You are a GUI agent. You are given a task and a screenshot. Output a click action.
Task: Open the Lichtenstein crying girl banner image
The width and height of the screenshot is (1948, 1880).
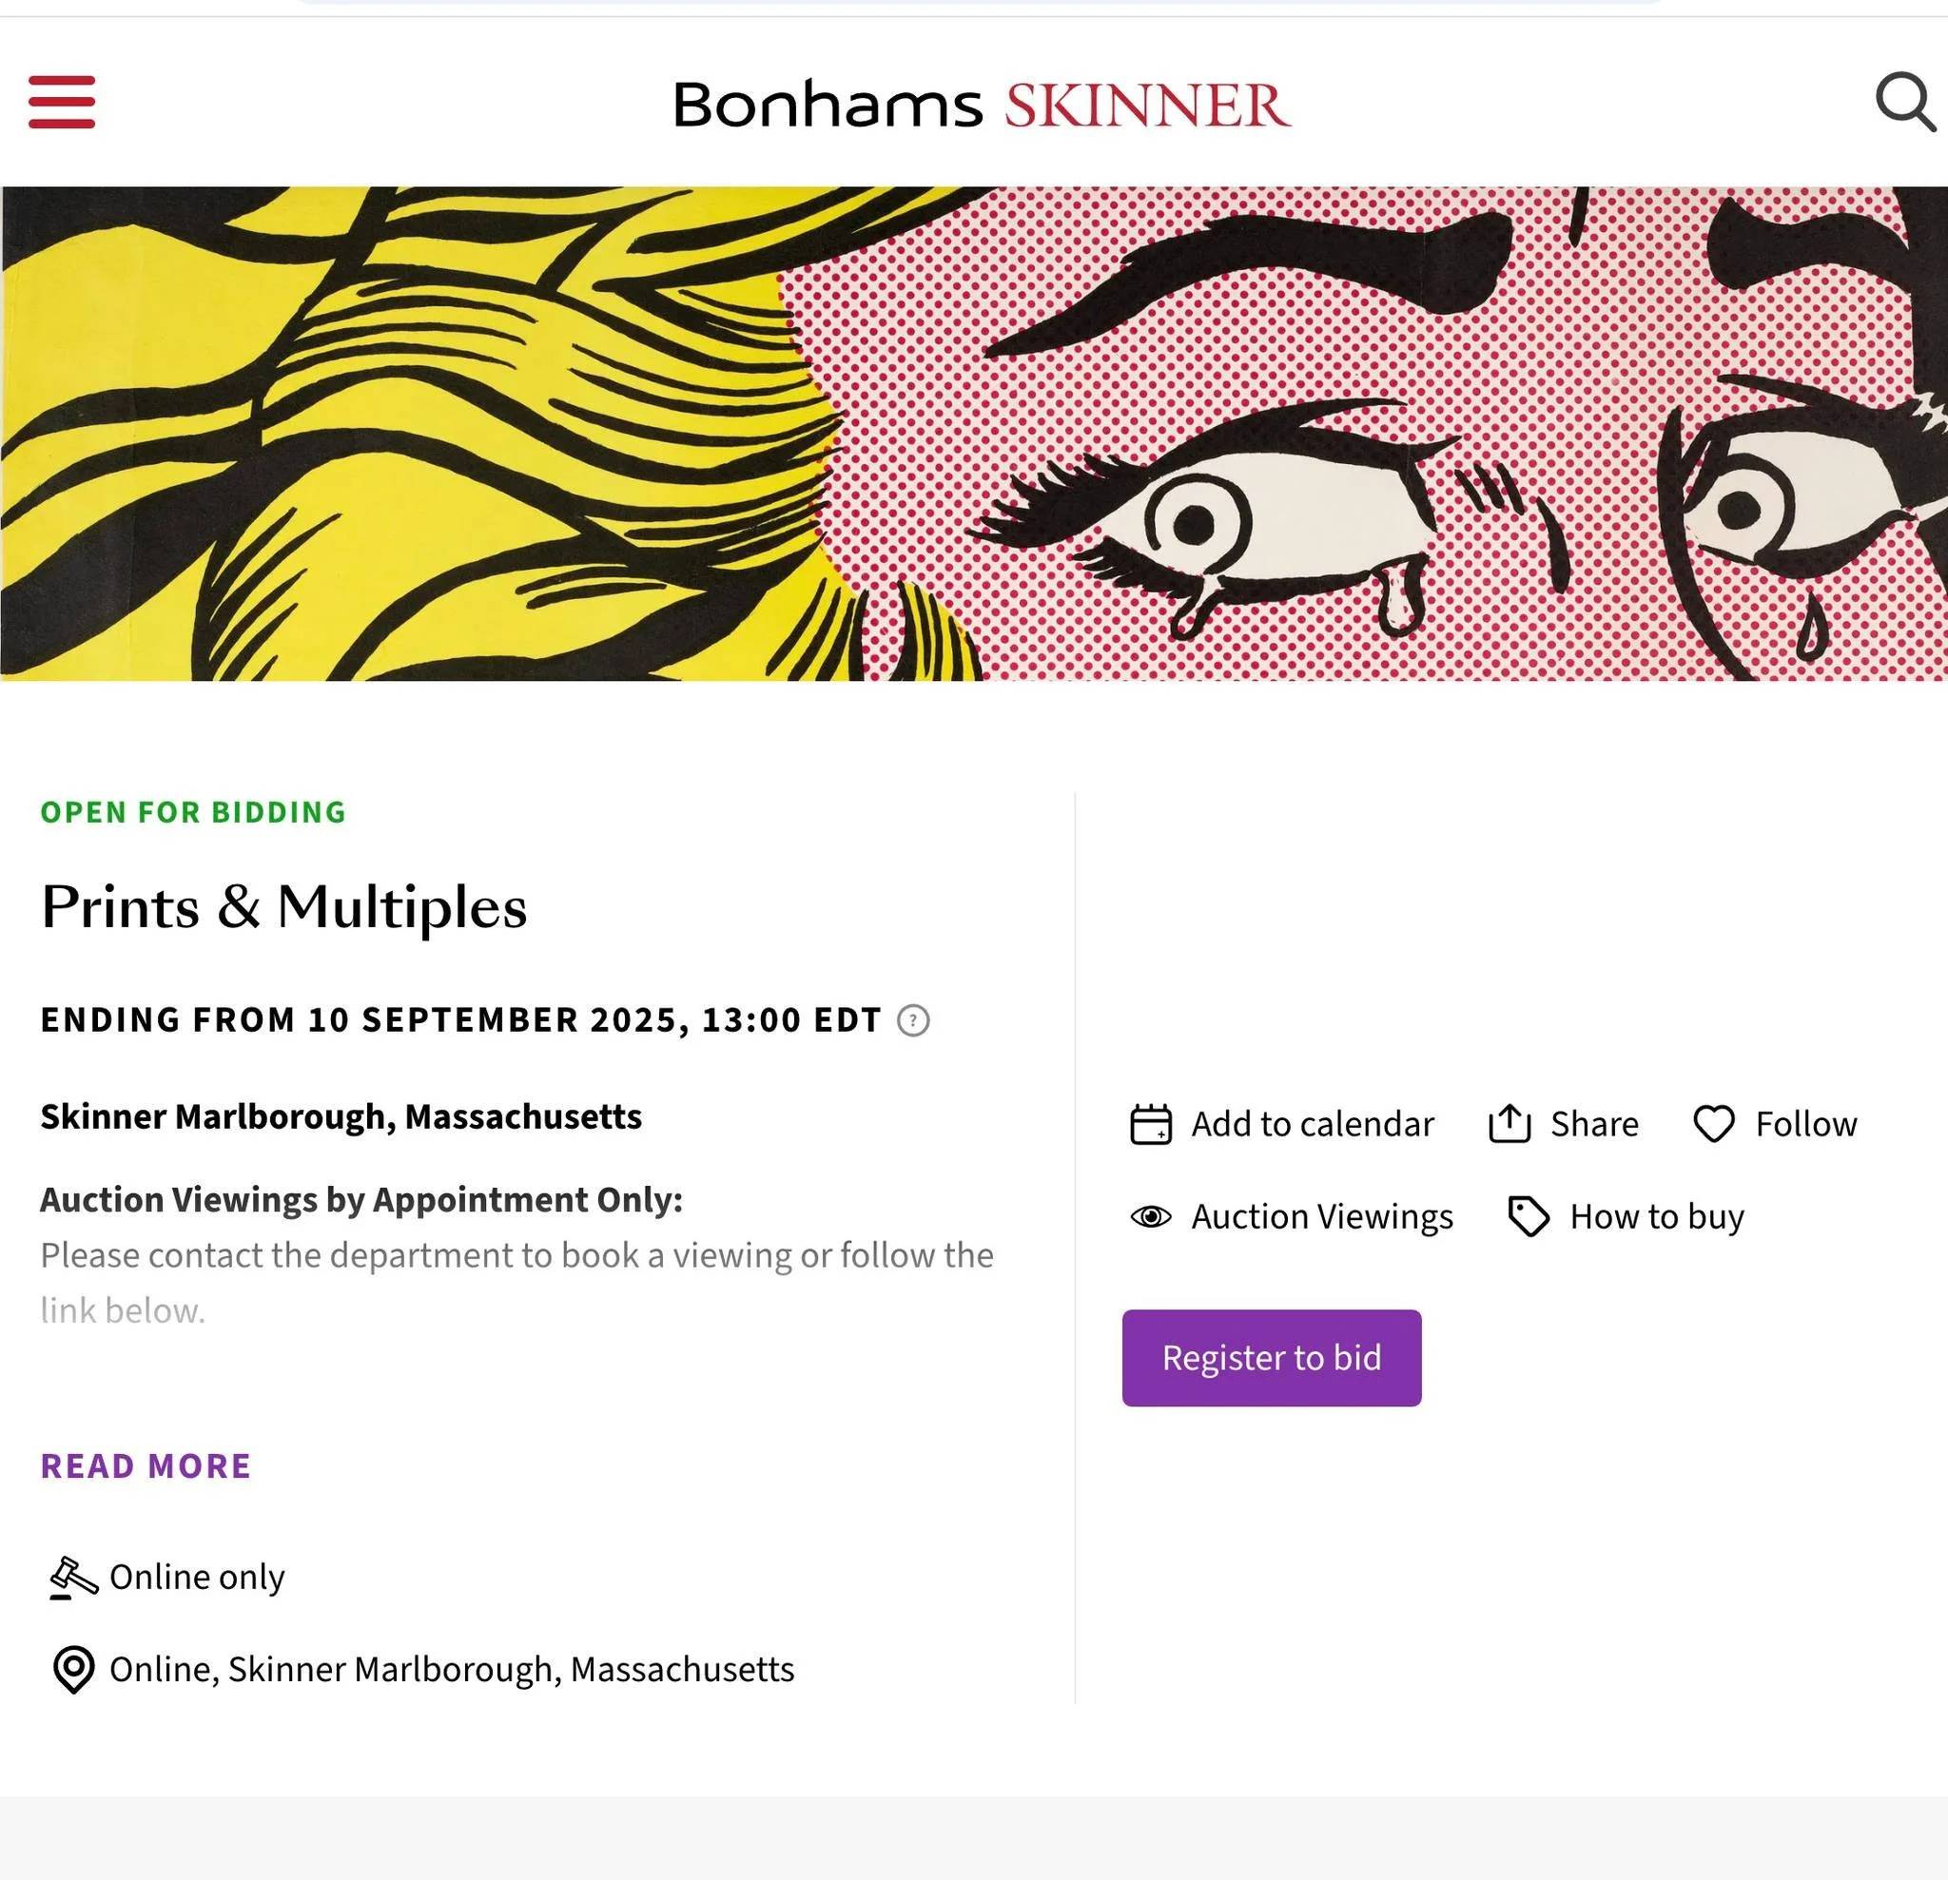[x=974, y=435]
